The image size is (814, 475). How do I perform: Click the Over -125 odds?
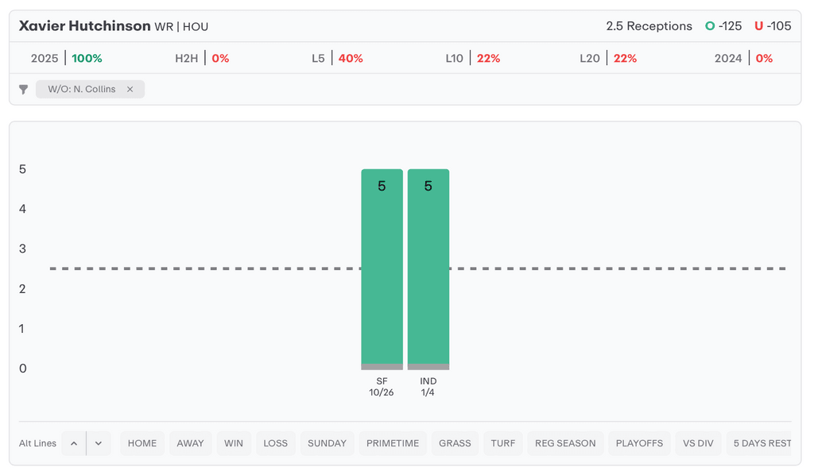tap(723, 26)
